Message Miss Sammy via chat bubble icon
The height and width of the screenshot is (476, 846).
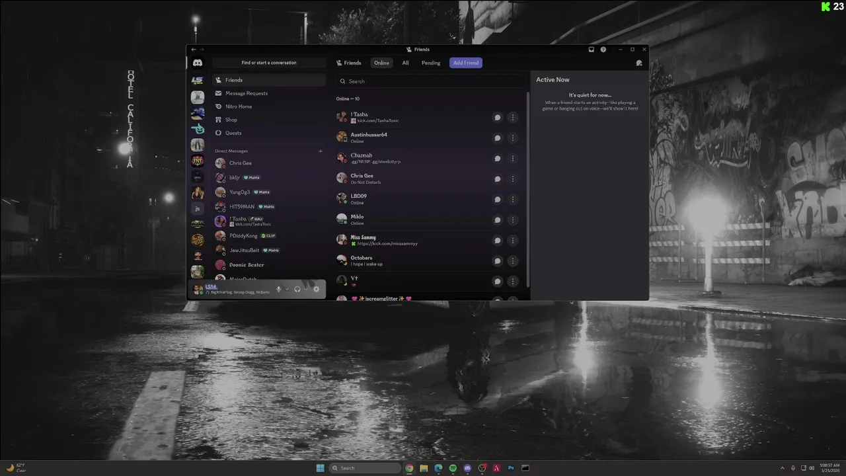498,241
